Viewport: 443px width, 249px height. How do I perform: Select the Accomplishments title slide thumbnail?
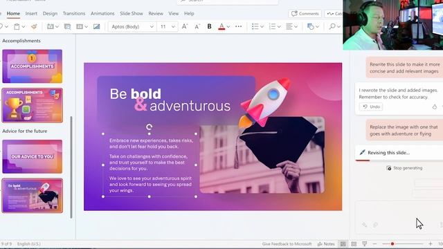[x=33, y=66]
